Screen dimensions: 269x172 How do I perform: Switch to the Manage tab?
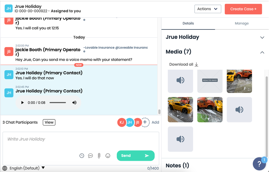(241, 24)
